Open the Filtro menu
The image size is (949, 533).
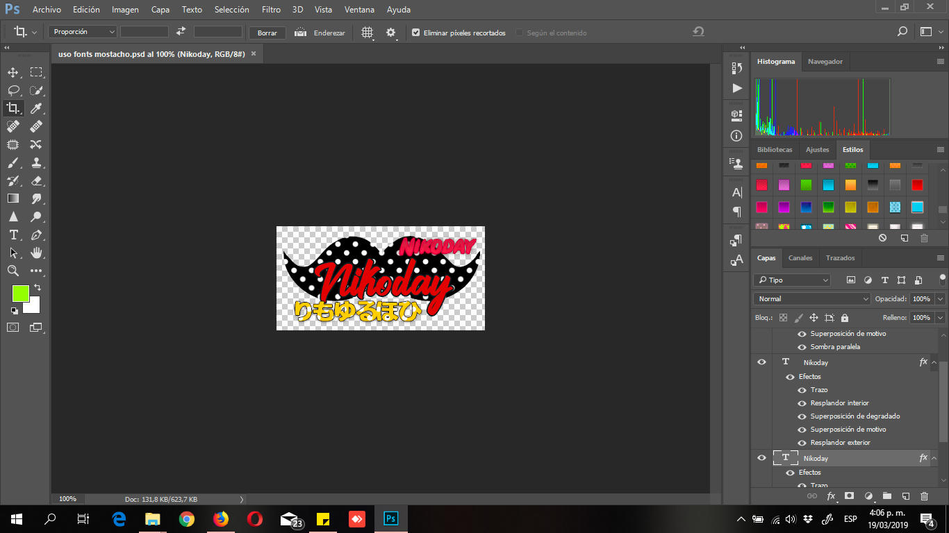272,10
